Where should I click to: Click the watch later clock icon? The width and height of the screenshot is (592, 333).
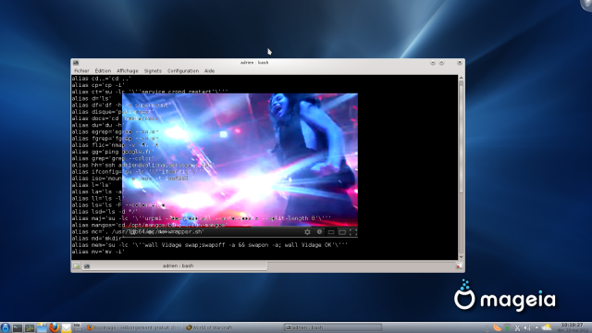click(319, 232)
